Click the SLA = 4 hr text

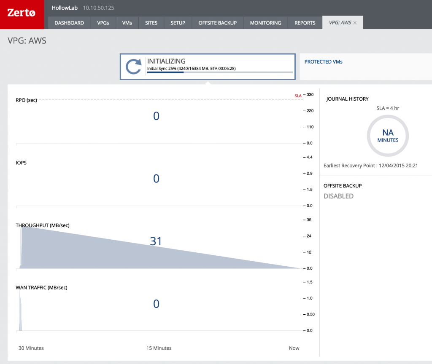tap(388, 108)
